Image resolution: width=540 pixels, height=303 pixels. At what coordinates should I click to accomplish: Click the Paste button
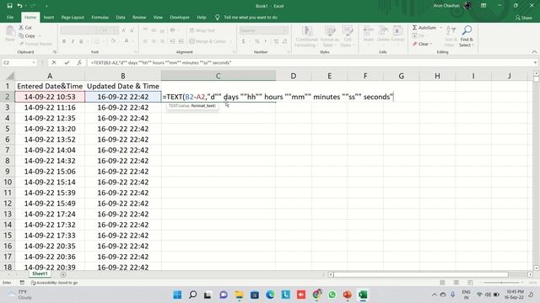click(10, 34)
